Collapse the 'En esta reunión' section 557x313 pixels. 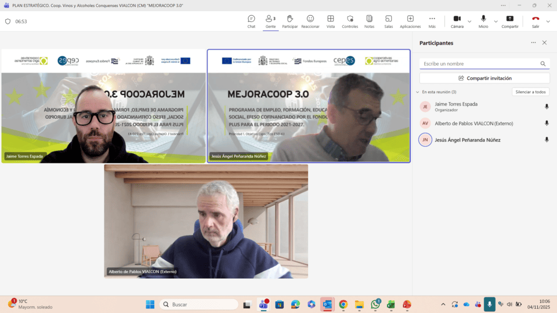417,92
